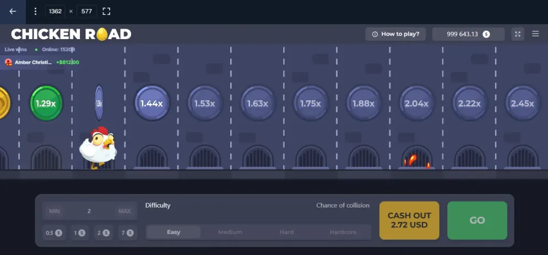
Task: Select the 1.63x multiplier coin
Action: (x=258, y=104)
